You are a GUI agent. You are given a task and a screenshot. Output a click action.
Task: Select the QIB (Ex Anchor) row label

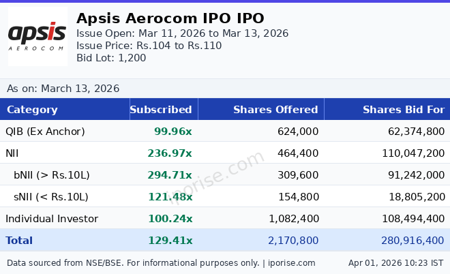pyautogui.click(x=45, y=132)
